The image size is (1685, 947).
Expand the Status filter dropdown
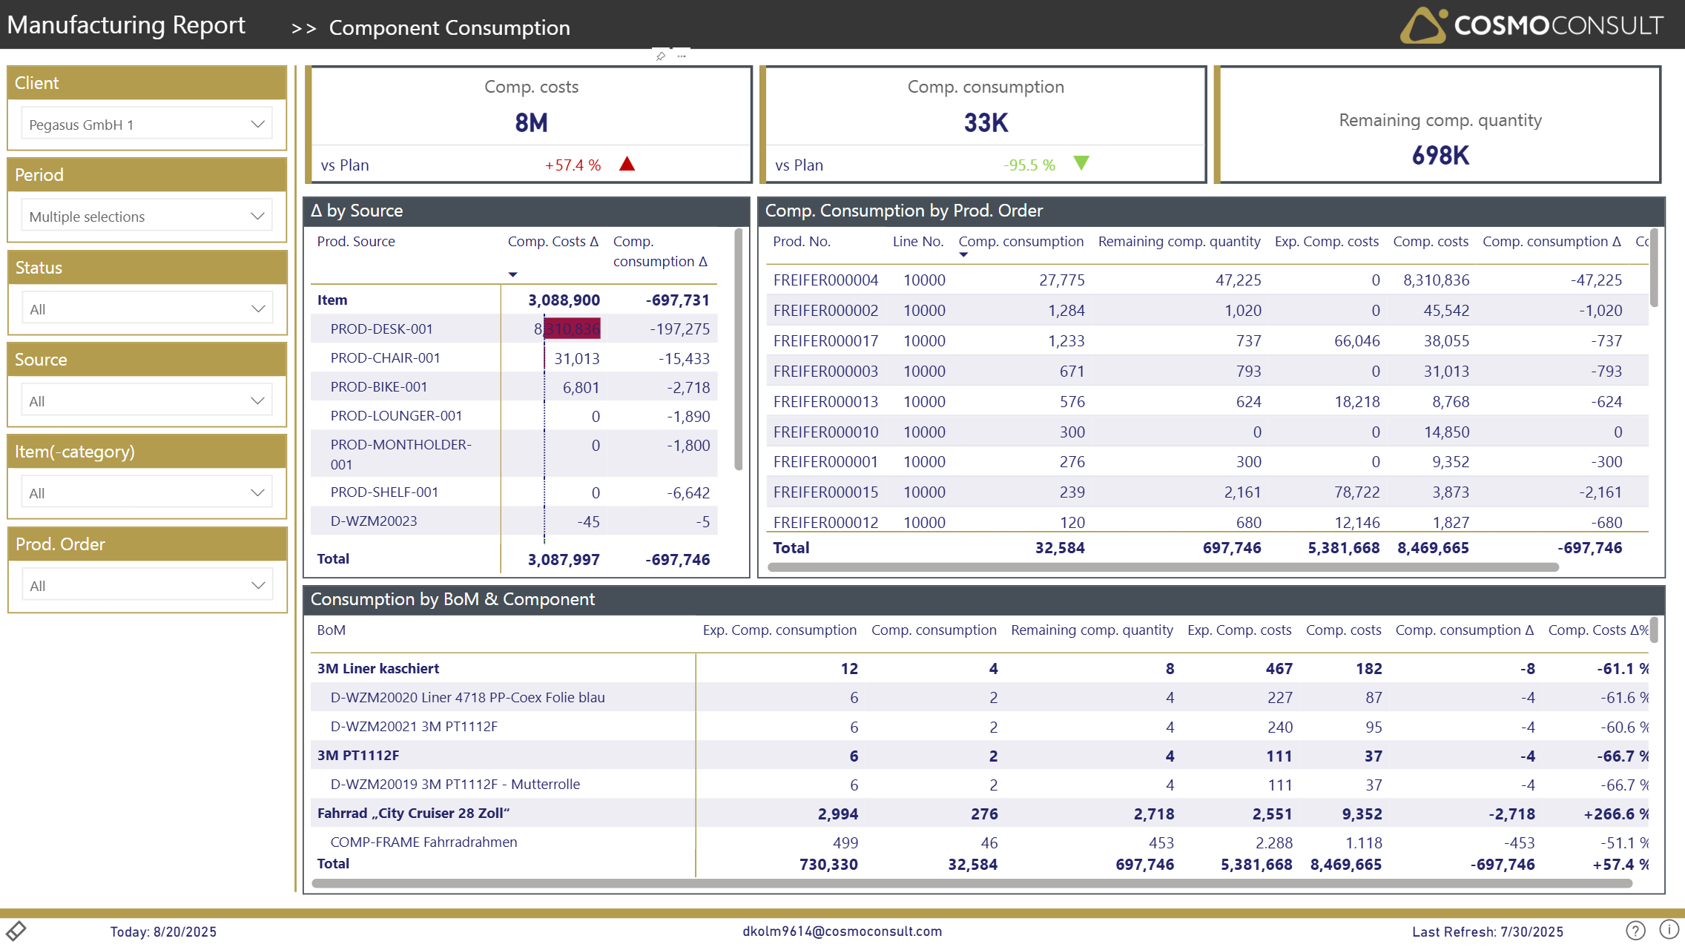coord(147,308)
